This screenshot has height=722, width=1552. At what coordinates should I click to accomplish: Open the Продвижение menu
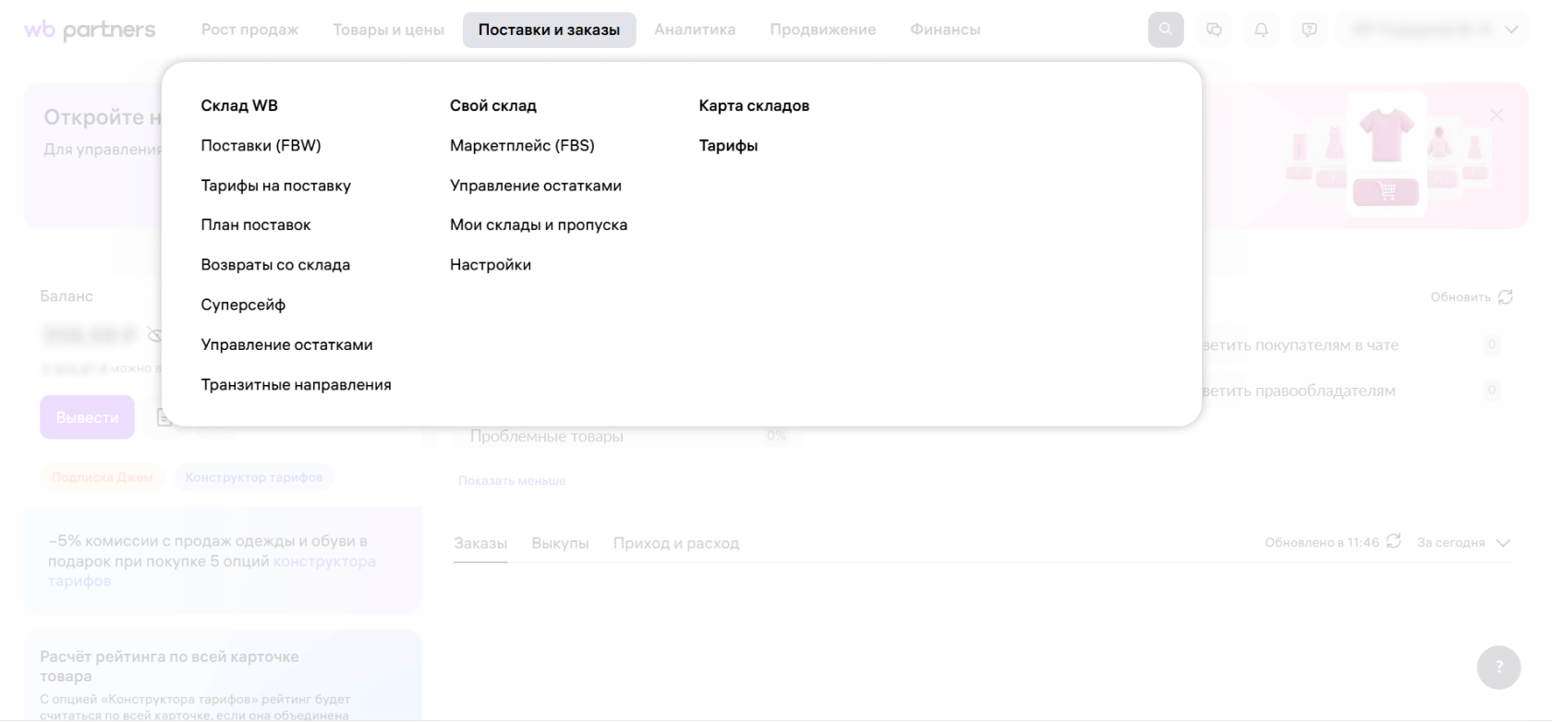(x=823, y=30)
